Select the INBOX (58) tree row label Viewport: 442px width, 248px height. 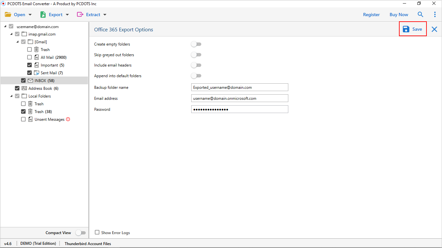point(45,80)
